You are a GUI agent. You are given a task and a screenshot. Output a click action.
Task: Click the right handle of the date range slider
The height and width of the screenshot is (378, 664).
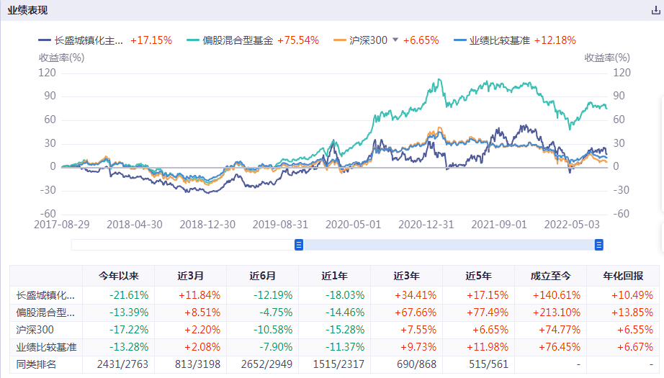coord(598,245)
